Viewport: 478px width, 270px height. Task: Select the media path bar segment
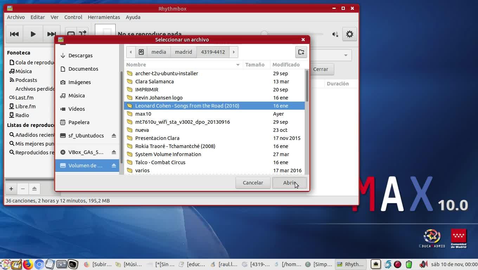pos(159,52)
